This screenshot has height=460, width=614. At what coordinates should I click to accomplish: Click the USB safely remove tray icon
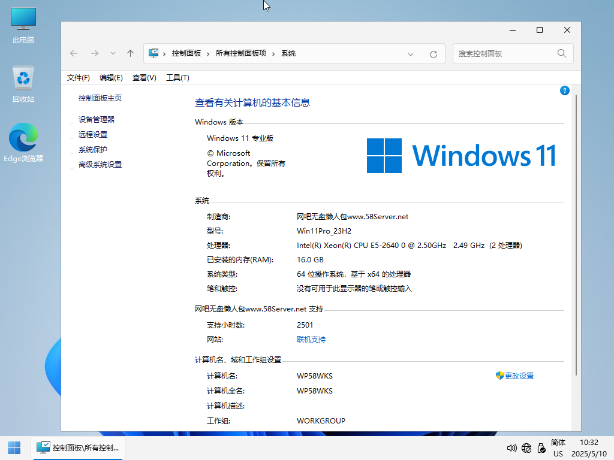[x=541, y=448]
